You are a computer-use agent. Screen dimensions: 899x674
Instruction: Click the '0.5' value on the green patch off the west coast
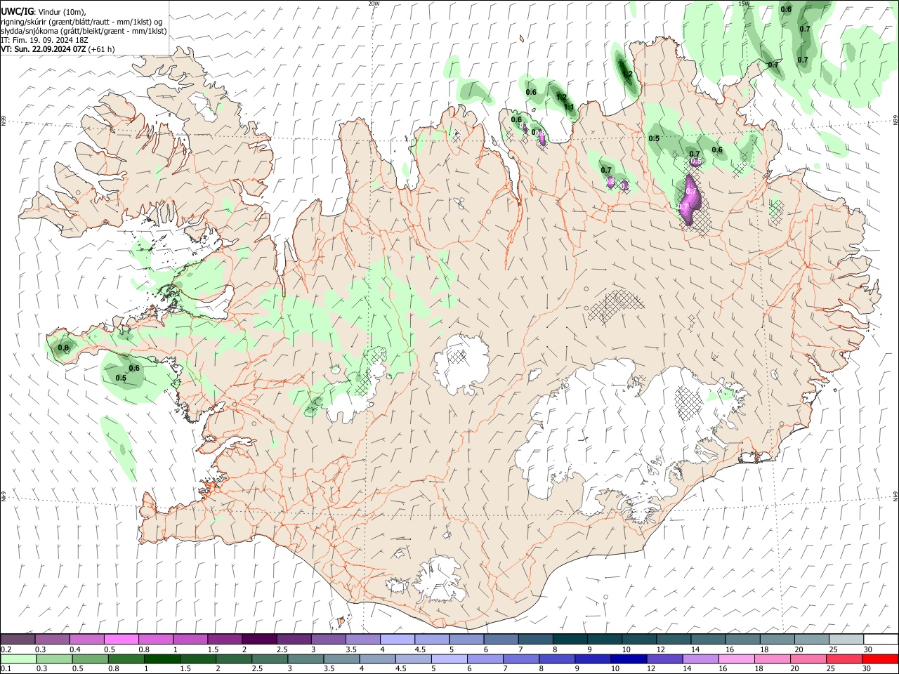pyautogui.click(x=121, y=378)
